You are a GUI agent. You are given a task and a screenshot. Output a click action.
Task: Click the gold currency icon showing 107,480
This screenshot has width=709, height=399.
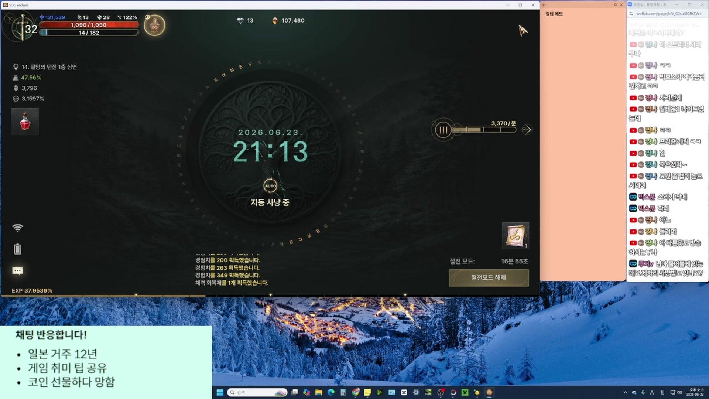(275, 21)
